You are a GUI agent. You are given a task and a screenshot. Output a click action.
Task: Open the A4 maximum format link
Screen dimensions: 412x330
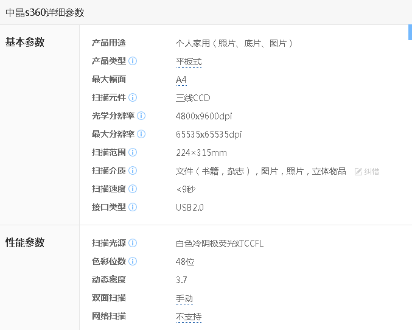(x=181, y=80)
